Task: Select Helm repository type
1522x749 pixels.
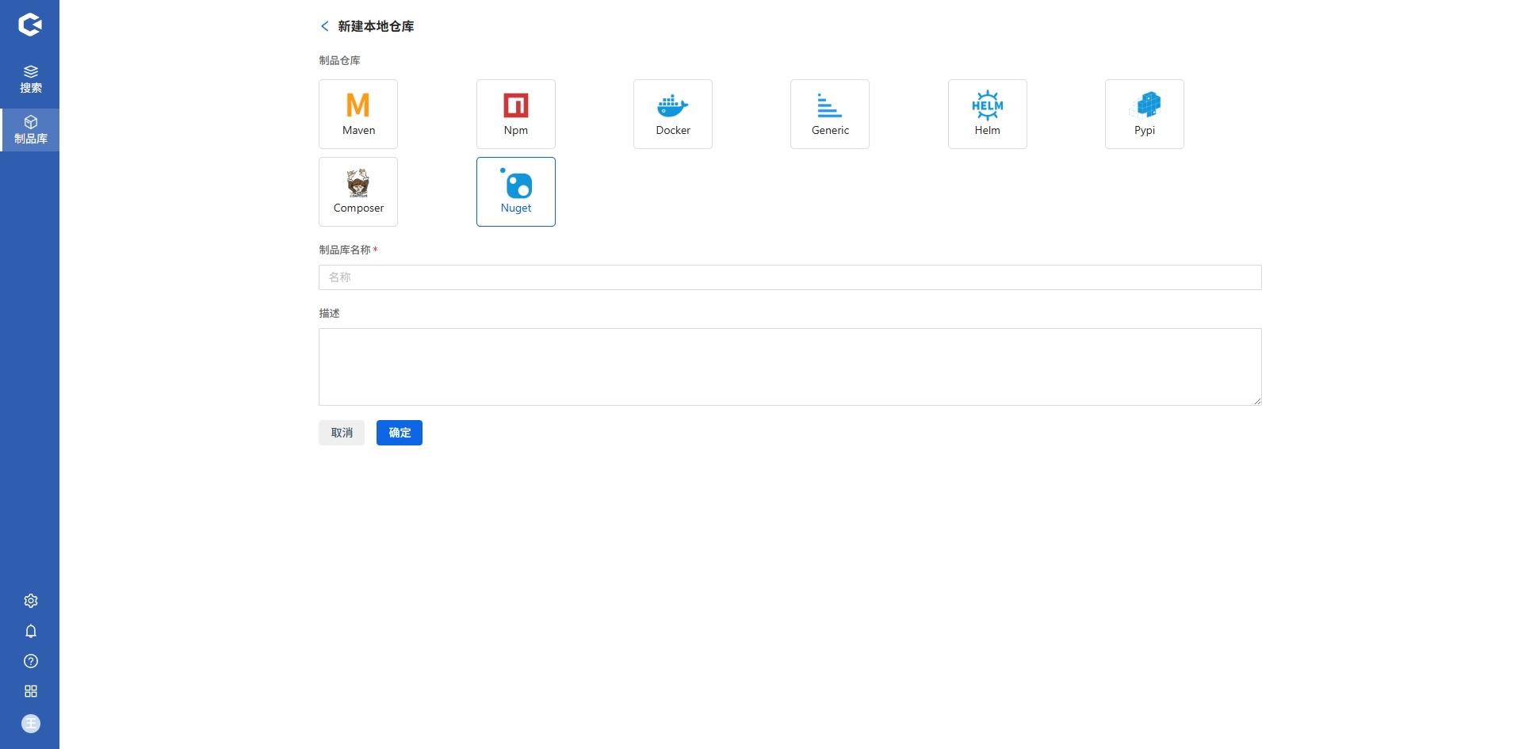Action: coord(988,114)
